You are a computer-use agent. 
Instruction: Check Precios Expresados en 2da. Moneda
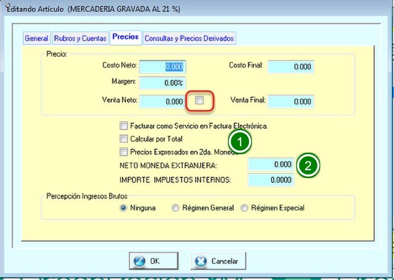[x=124, y=152]
